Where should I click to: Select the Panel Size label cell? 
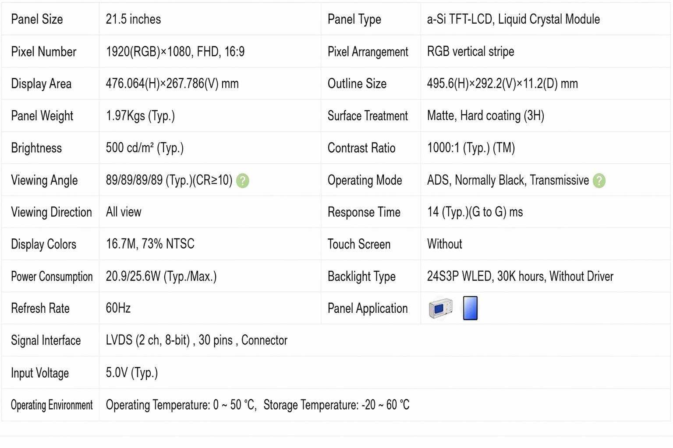point(50,19)
